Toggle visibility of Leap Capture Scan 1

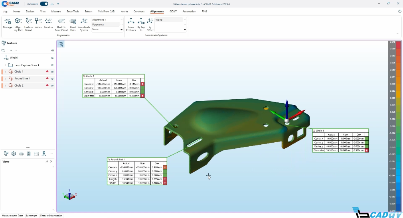52,65
